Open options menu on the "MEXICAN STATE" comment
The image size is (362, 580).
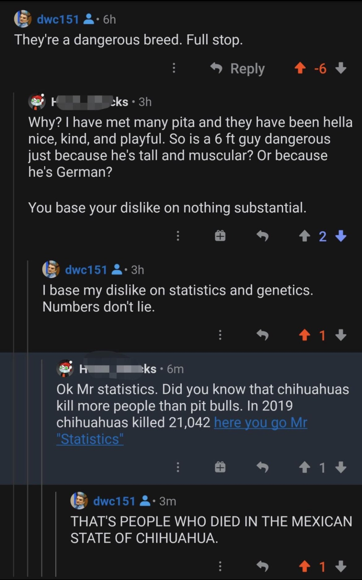click(220, 566)
